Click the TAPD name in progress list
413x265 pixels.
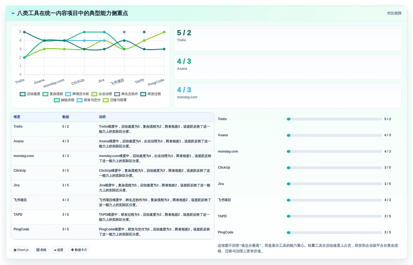click(x=222, y=216)
